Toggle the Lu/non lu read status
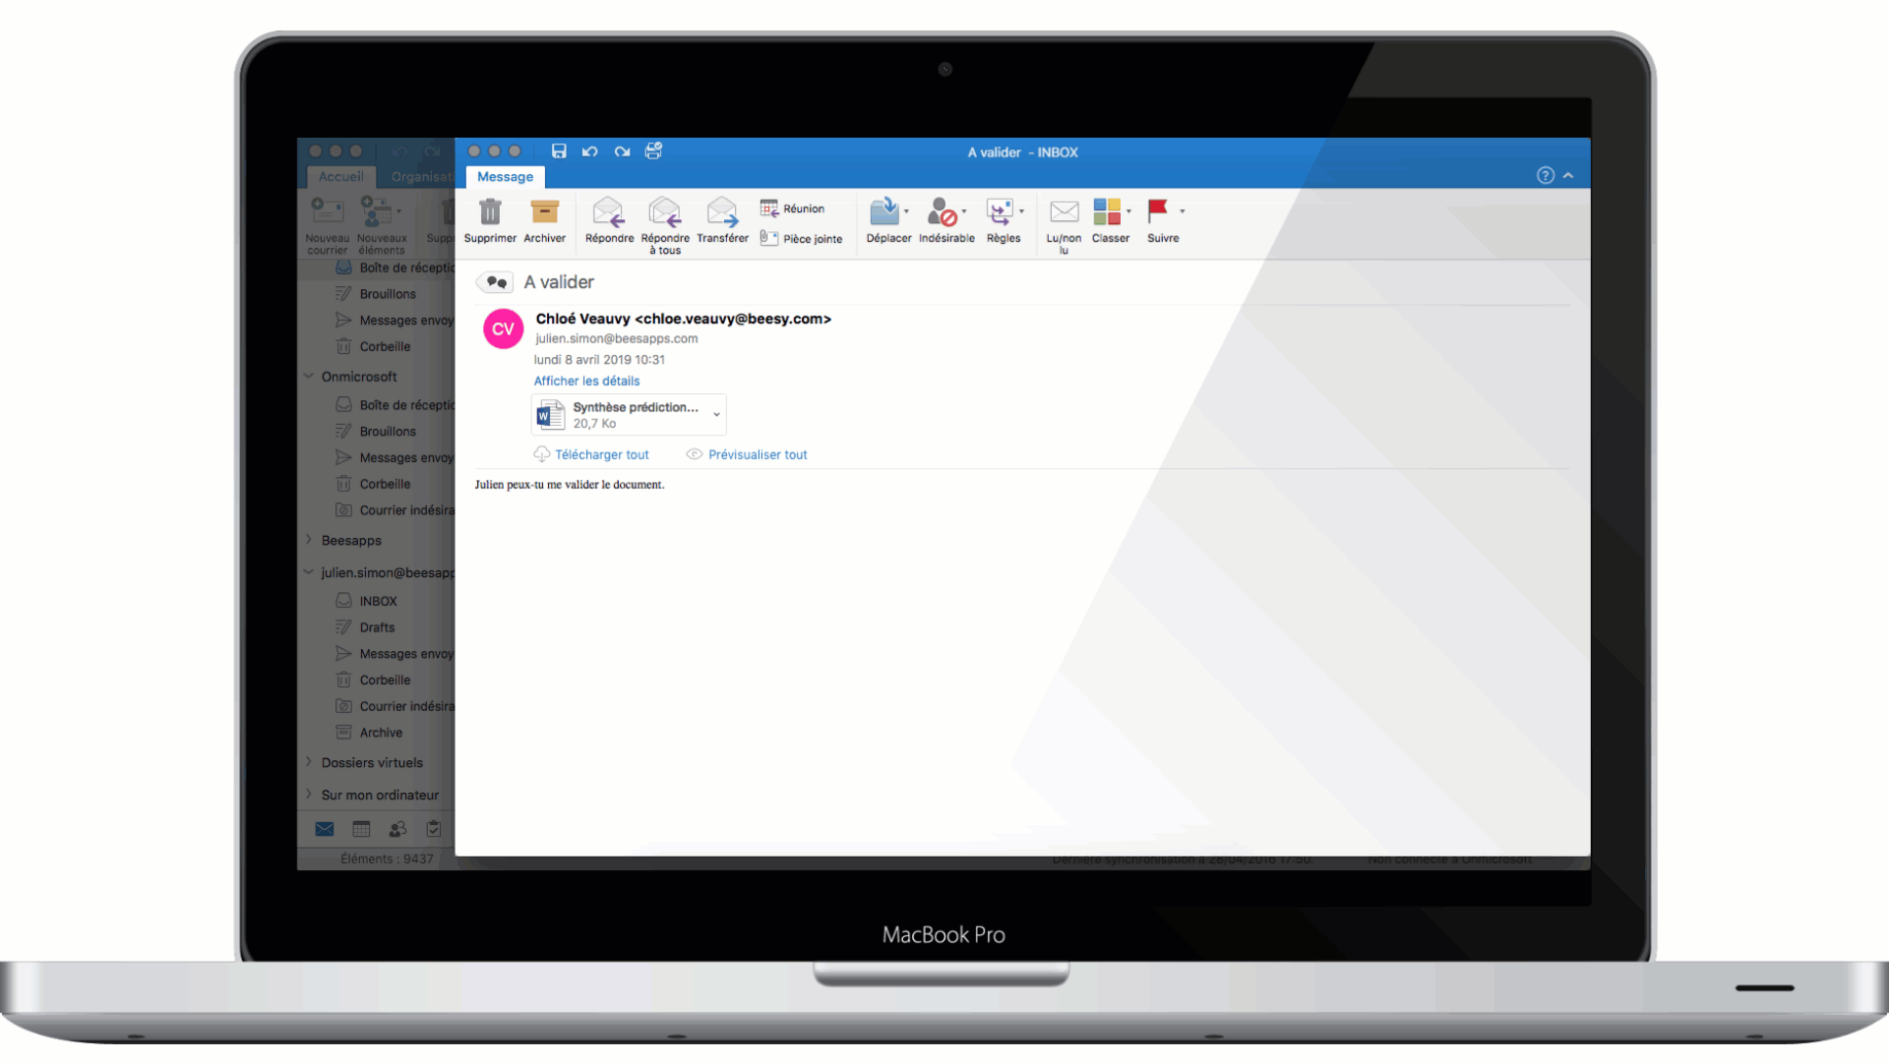Screen dimensions: 1889x1062 click(1064, 218)
